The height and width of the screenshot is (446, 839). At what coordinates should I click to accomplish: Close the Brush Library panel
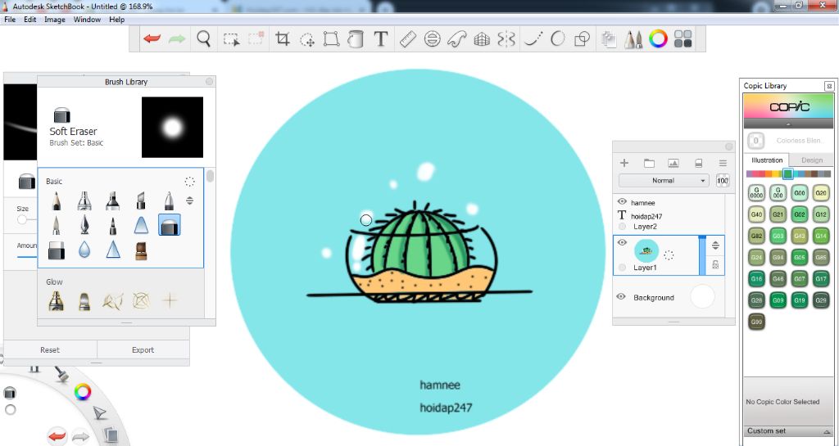[x=209, y=82]
